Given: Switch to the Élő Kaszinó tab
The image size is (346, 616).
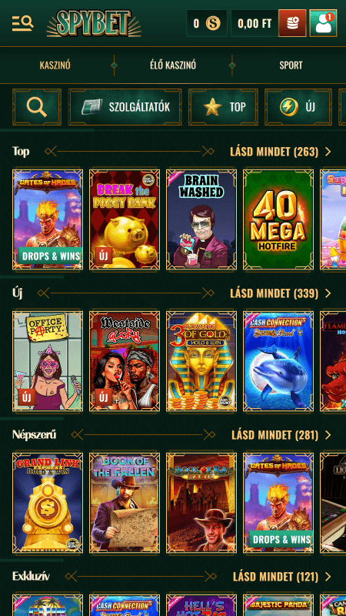Looking at the screenshot, I should pyautogui.click(x=173, y=65).
